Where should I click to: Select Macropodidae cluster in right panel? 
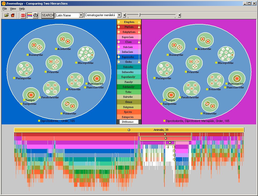click(225, 54)
